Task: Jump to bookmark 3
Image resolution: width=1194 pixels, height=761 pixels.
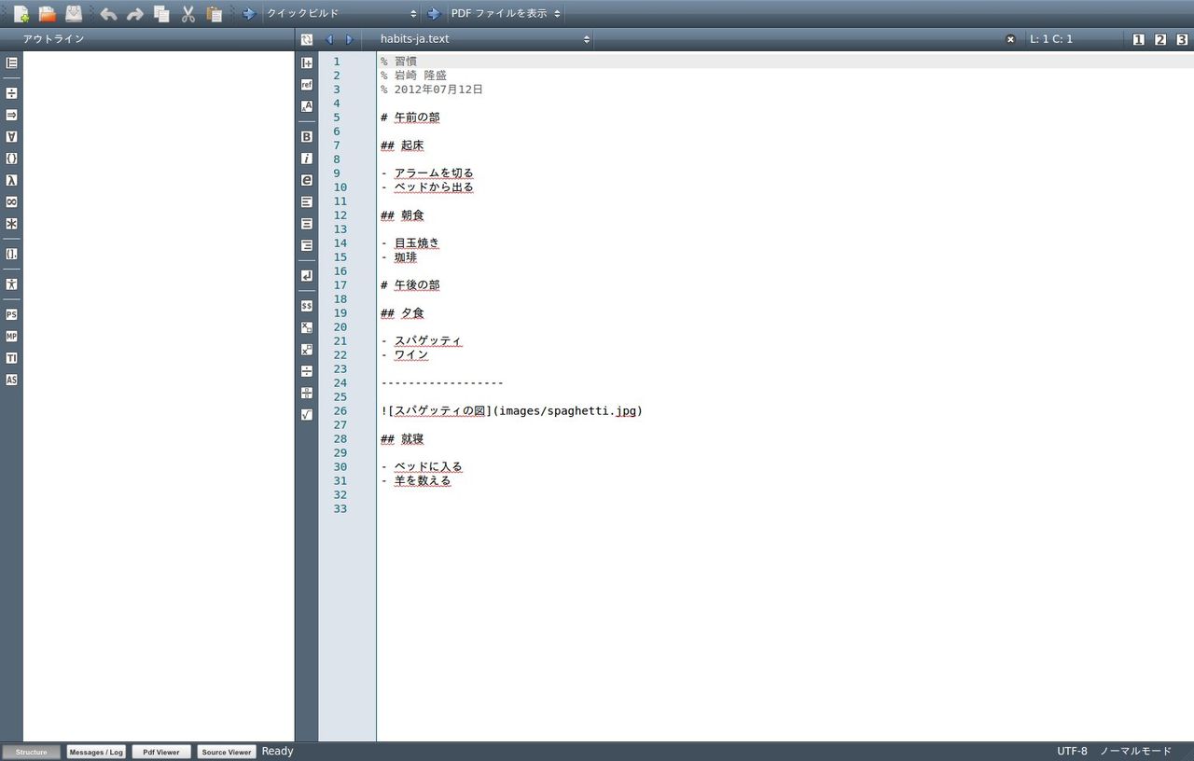Action: (1182, 39)
